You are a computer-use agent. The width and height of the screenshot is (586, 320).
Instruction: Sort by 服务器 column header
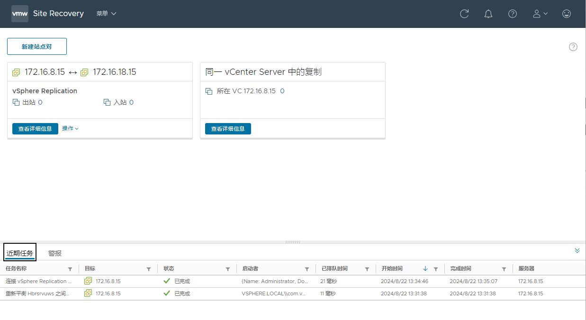tap(526, 268)
